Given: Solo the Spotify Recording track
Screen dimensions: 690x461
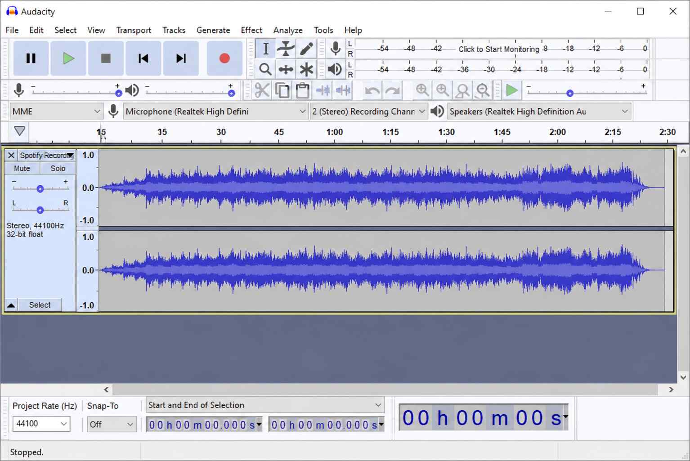Looking at the screenshot, I should 58,168.
